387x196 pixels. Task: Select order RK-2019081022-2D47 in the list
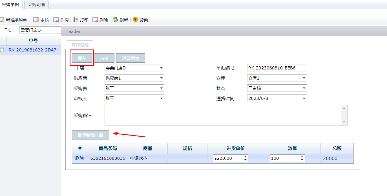pyautogui.click(x=32, y=50)
